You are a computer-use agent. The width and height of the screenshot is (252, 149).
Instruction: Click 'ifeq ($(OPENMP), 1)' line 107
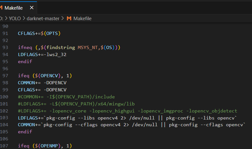(45, 146)
